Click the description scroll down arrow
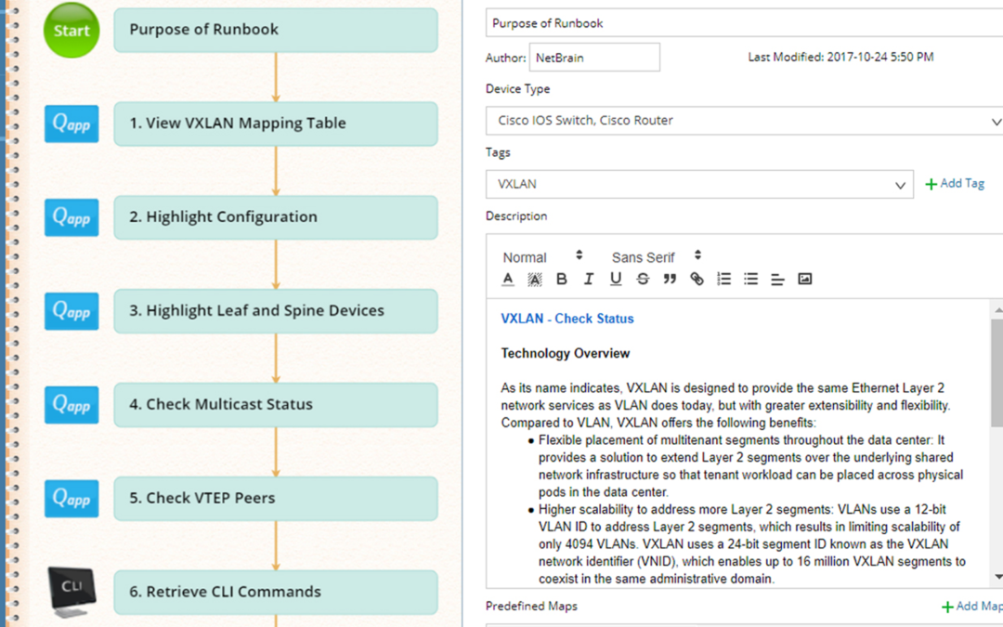This screenshot has height=627, width=1003. pos(997,578)
